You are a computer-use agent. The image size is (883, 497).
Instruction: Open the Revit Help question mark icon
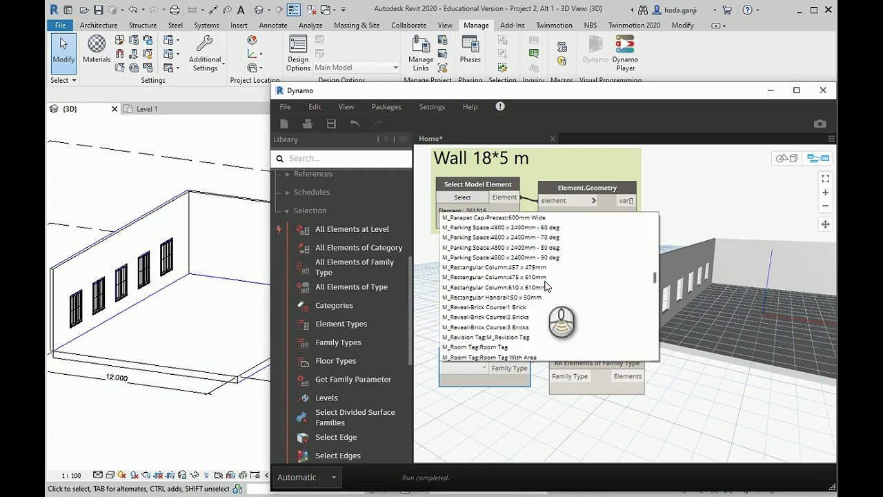[747, 10]
